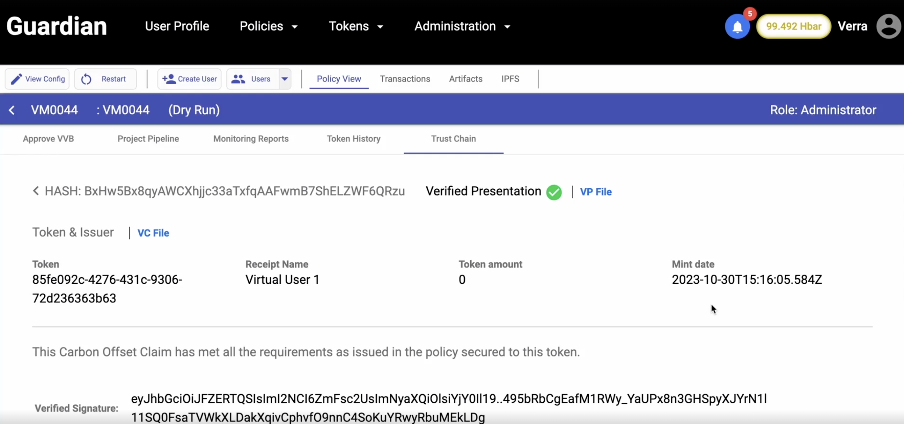Open the Policies dropdown menu
Image resolution: width=904 pixels, height=424 pixels.
coord(269,26)
